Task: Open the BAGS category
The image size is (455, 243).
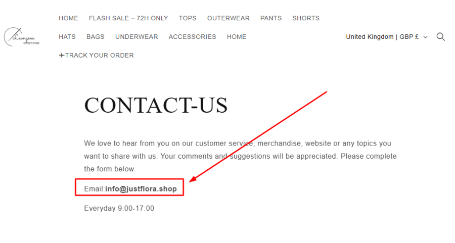Action: tap(96, 37)
